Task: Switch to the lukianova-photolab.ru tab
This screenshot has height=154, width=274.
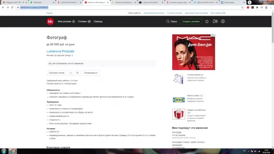Action: pos(123,2)
